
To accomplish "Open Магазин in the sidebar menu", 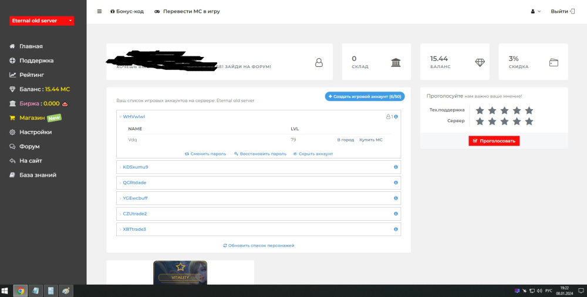I will click(x=32, y=118).
